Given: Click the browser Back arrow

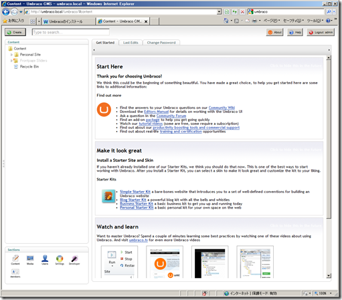Looking at the screenshot, I should tap(6, 12).
